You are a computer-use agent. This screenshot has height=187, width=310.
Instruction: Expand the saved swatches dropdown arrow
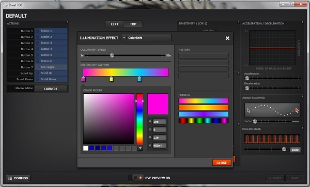[140, 148]
